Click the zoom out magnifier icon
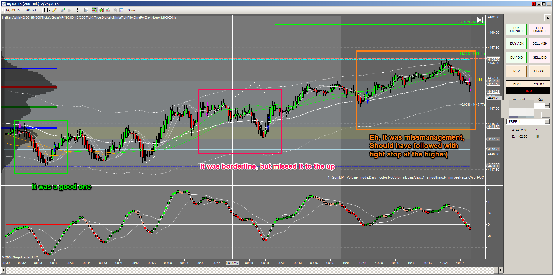Screen dimensions: 553x275 pos(70,10)
